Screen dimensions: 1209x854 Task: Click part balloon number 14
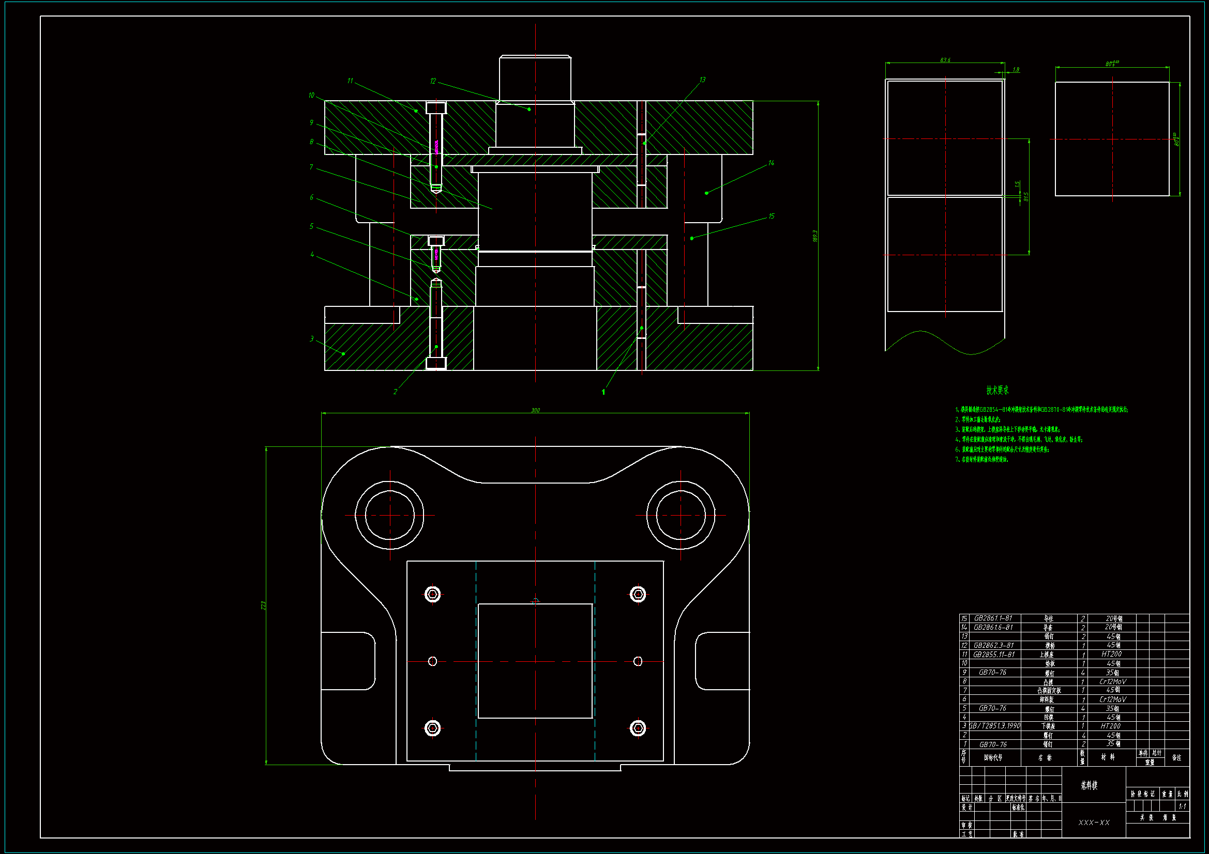[771, 163]
